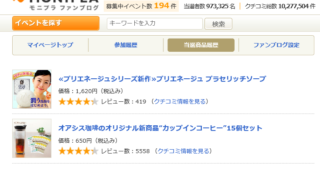
Task: Click the イベントを探す orange header
Action: [56, 23]
